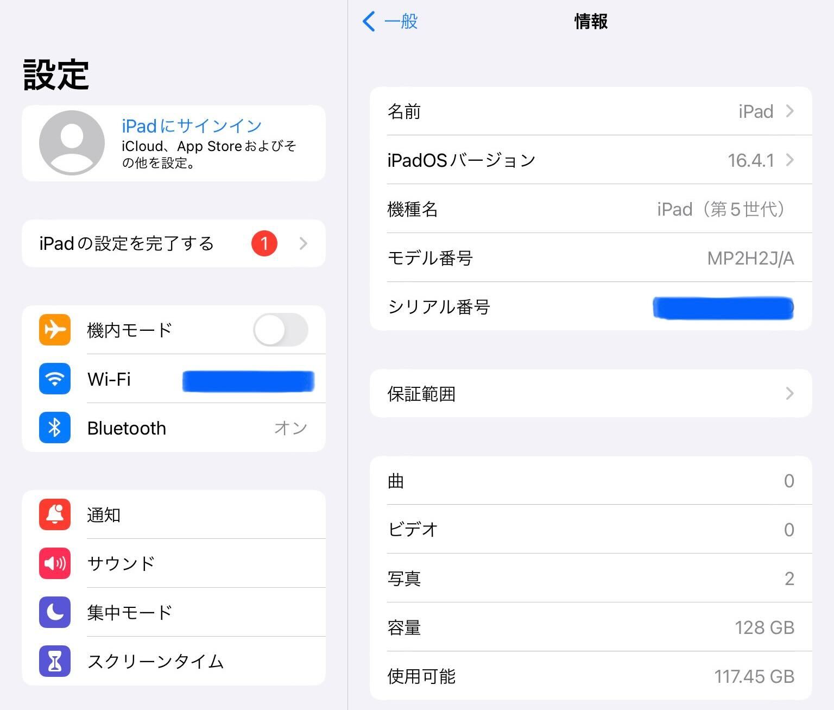Open the 名前 name row

click(591, 111)
